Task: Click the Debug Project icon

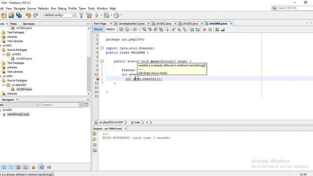Action: coord(107,15)
